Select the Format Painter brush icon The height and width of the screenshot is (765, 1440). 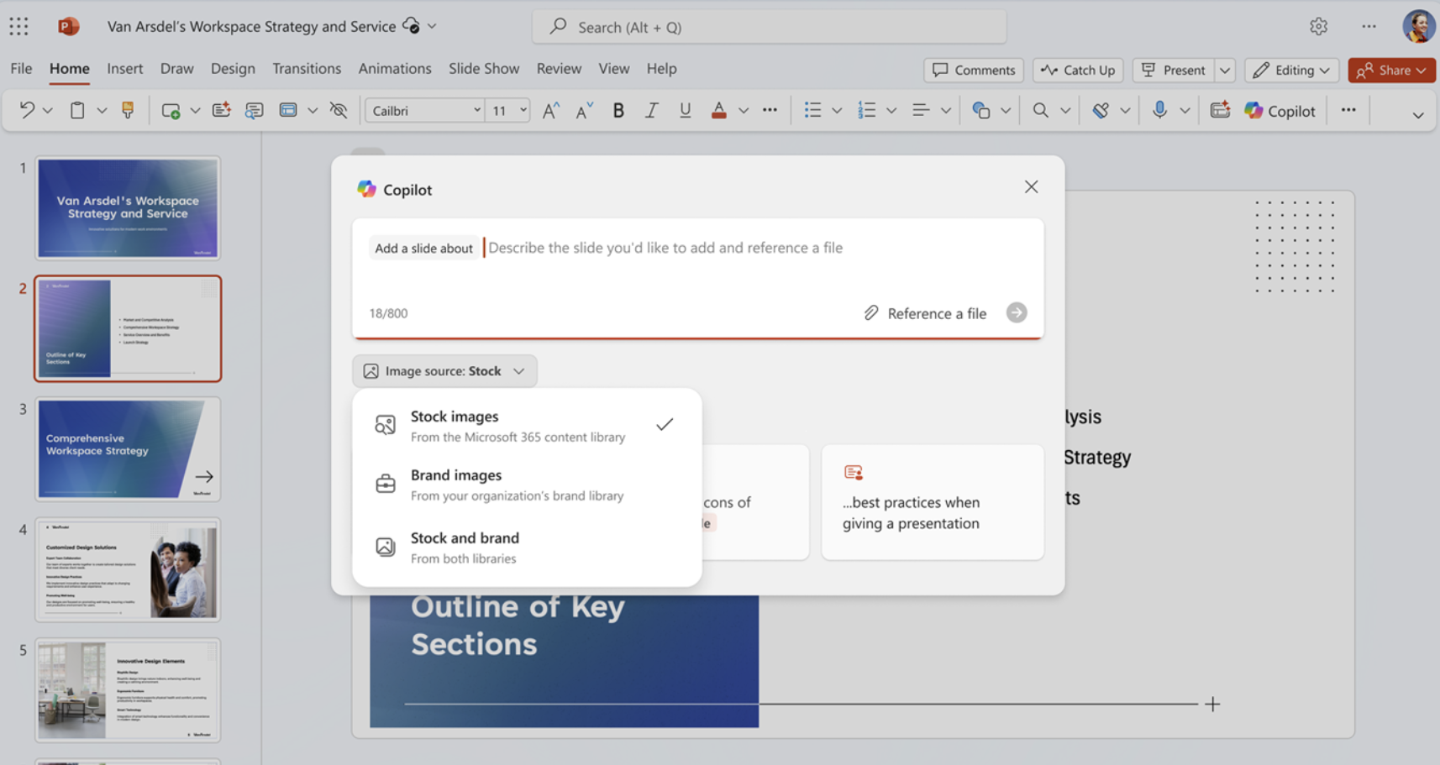coord(128,110)
